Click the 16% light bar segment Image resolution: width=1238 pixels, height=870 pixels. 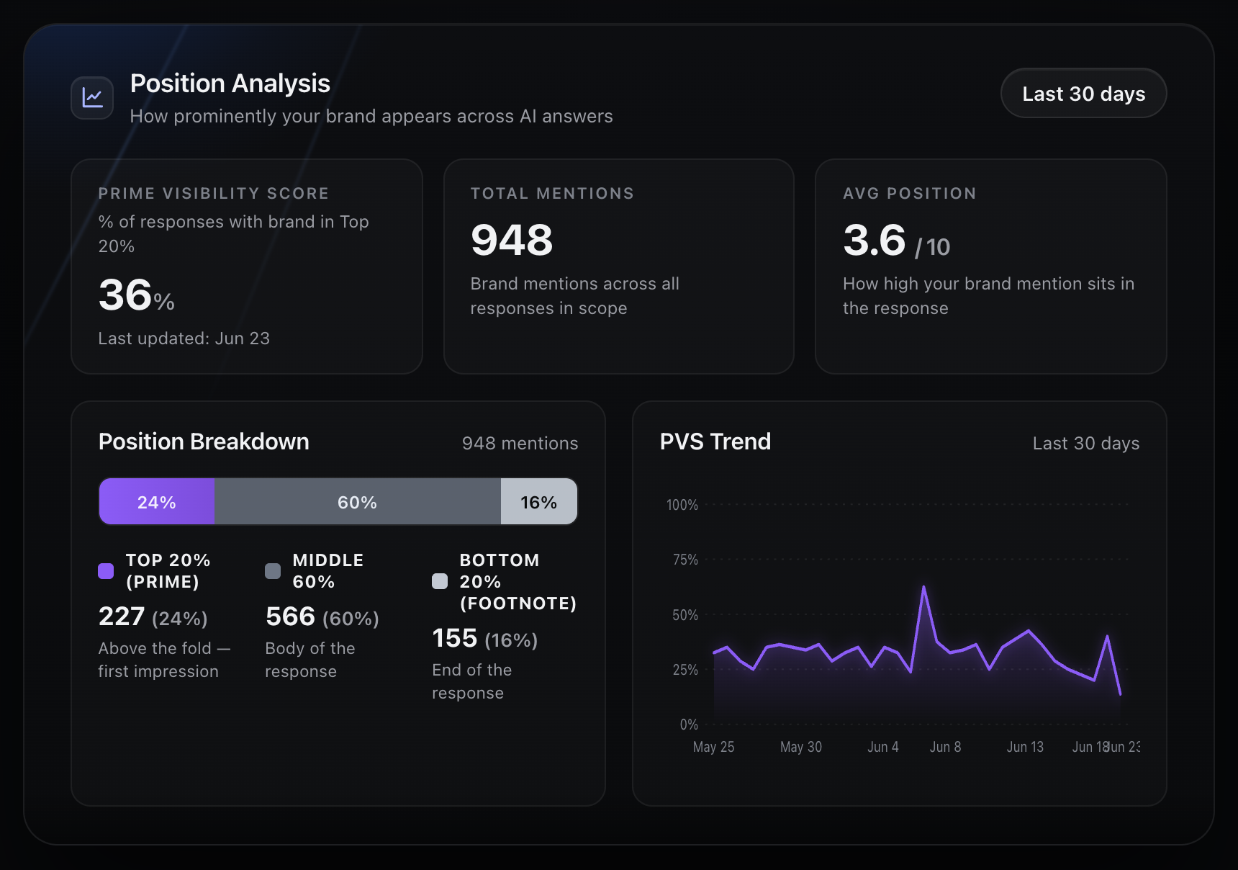click(x=539, y=502)
